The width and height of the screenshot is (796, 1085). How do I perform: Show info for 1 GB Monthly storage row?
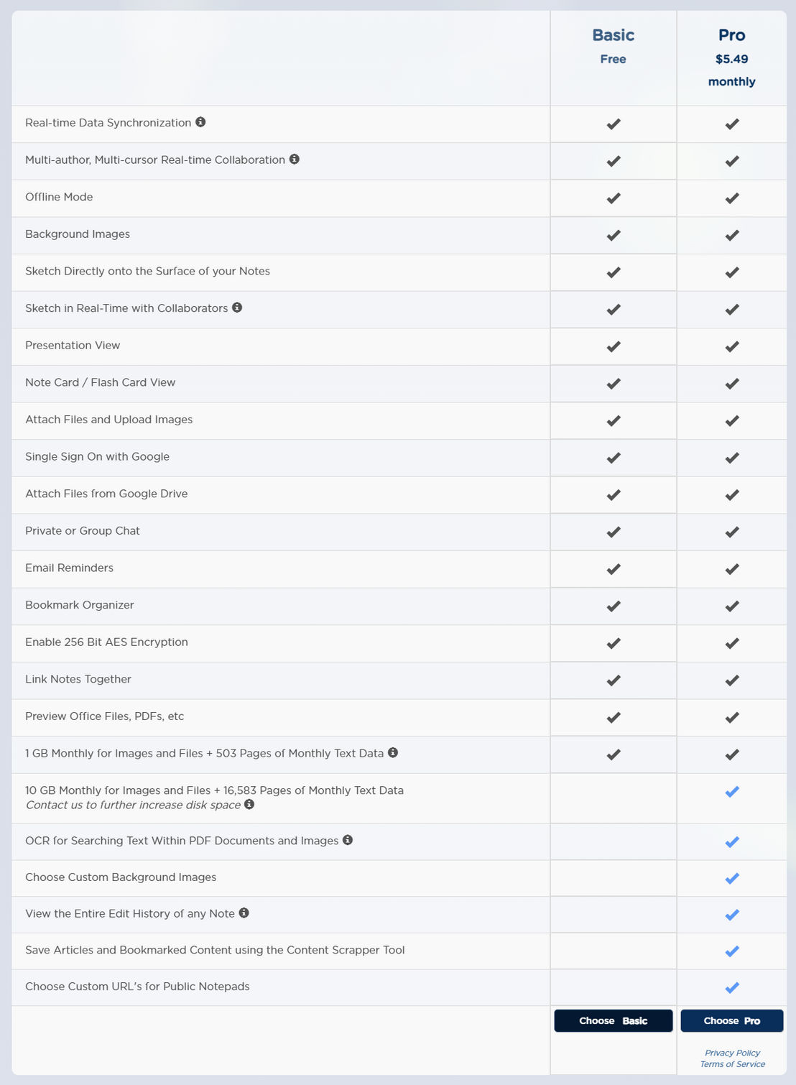coord(393,752)
